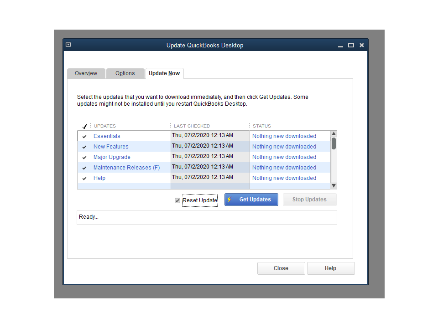Click the UPDATES column header
Viewport: 438px width, 328px height.
(x=105, y=126)
